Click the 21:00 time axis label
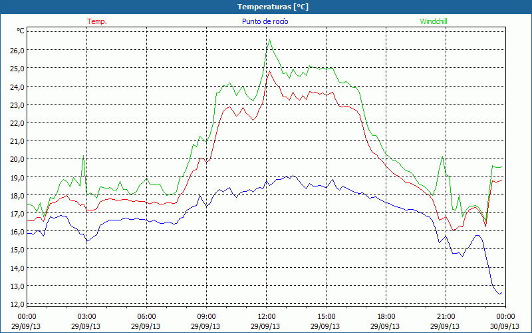This screenshot has height=333, width=532. click(x=446, y=317)
